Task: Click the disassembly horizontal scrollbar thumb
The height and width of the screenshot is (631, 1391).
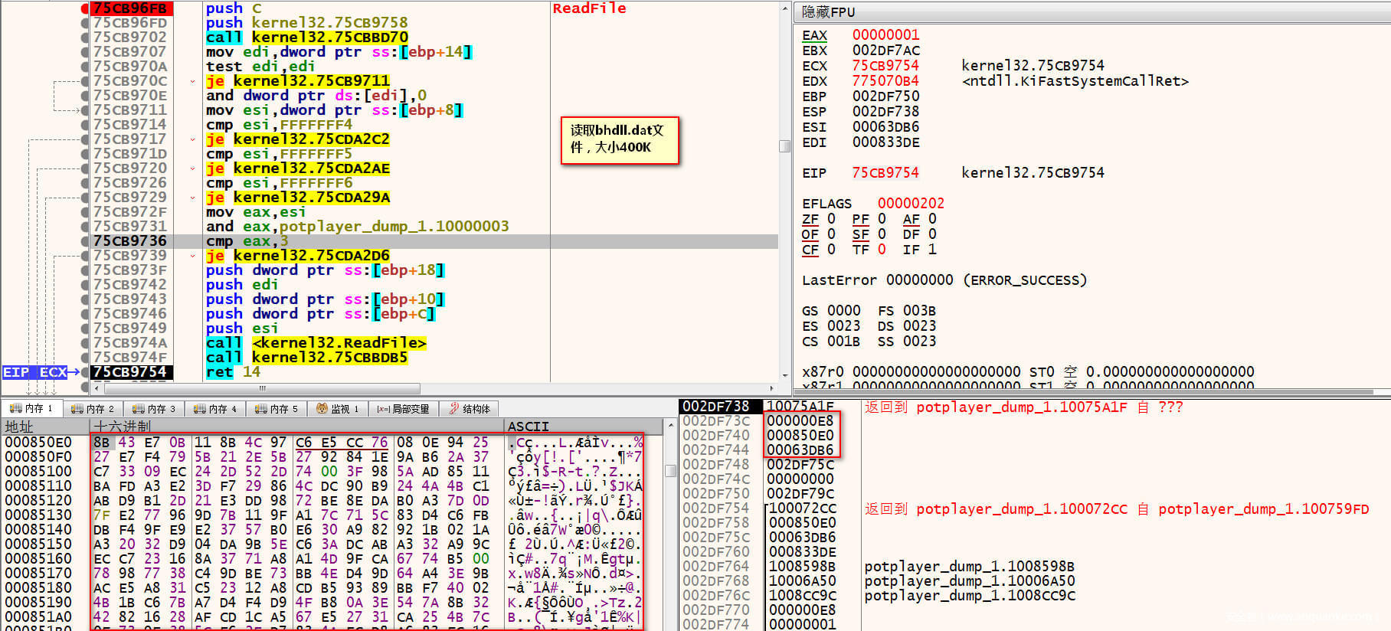Action: tap(263, 388)
